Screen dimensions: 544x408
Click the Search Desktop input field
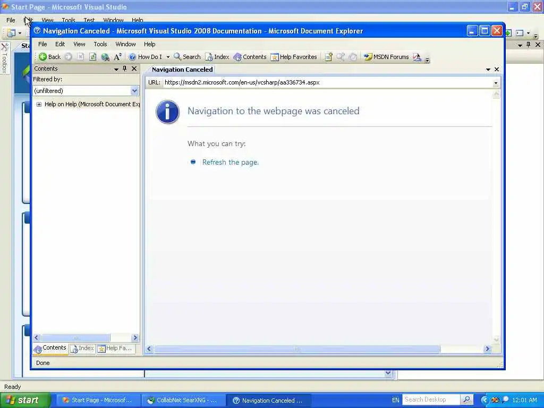click(x=431, y=399)
